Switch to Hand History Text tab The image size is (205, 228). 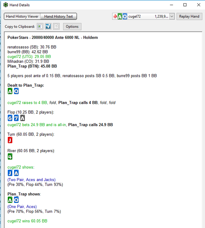coord(58,16)
